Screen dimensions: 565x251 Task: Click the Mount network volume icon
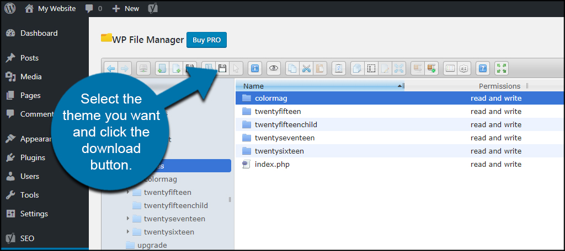(143, 68)
